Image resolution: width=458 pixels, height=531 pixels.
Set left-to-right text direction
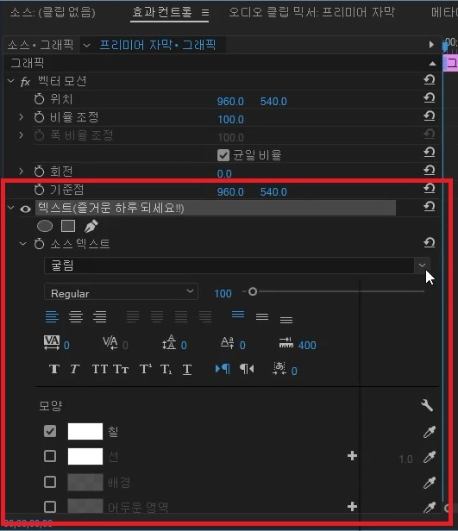pos(223,369)
